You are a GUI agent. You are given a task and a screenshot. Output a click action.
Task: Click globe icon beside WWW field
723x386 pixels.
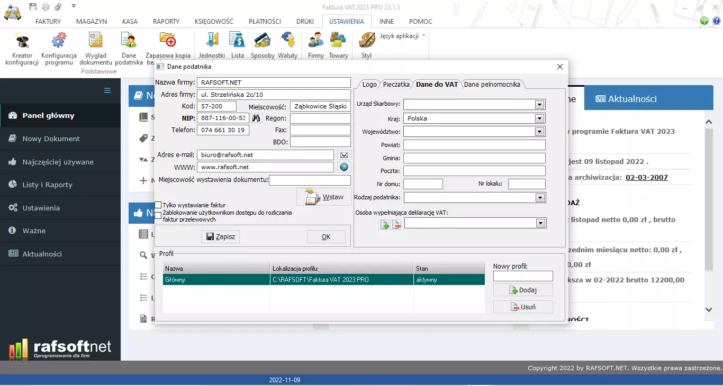pos(344,167)
